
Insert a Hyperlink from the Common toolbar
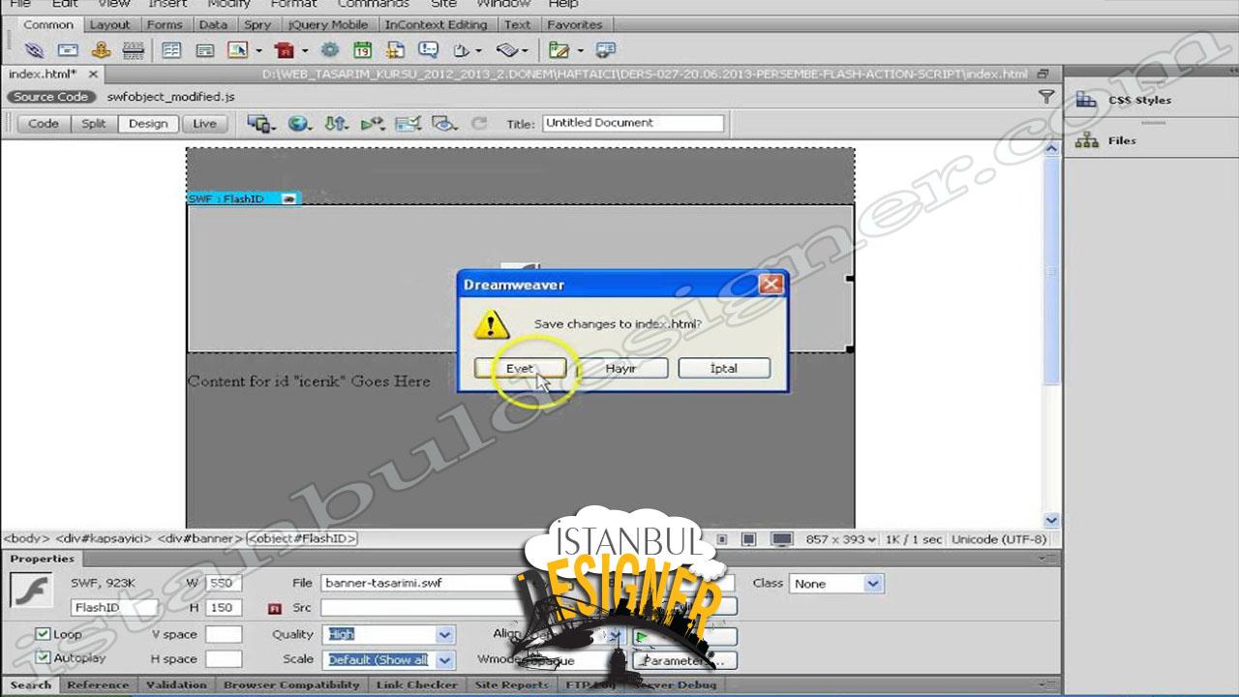(34, 50)
